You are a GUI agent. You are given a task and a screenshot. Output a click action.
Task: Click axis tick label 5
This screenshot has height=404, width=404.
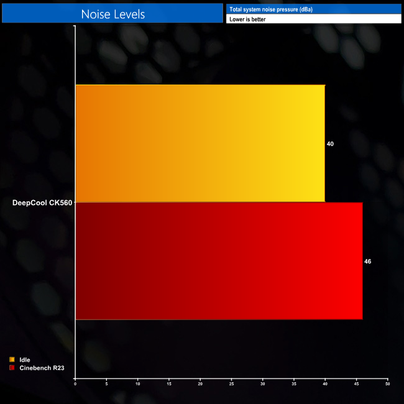pos(106,384)
